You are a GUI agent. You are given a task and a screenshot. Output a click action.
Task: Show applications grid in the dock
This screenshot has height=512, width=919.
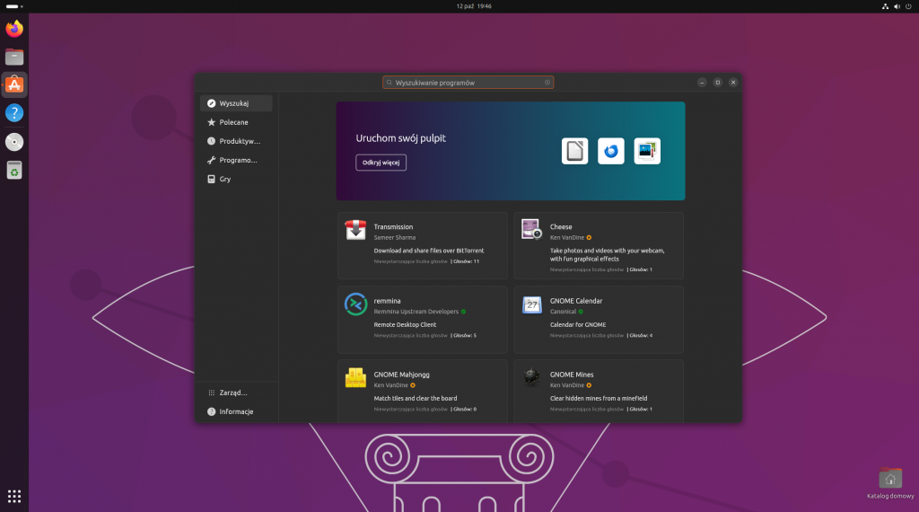(x=14, y=496)
